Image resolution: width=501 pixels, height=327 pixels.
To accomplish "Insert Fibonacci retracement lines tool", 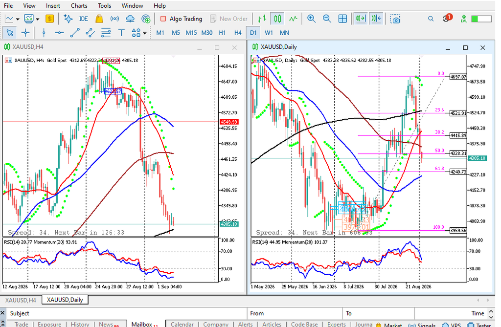I will tap(106, 33).
